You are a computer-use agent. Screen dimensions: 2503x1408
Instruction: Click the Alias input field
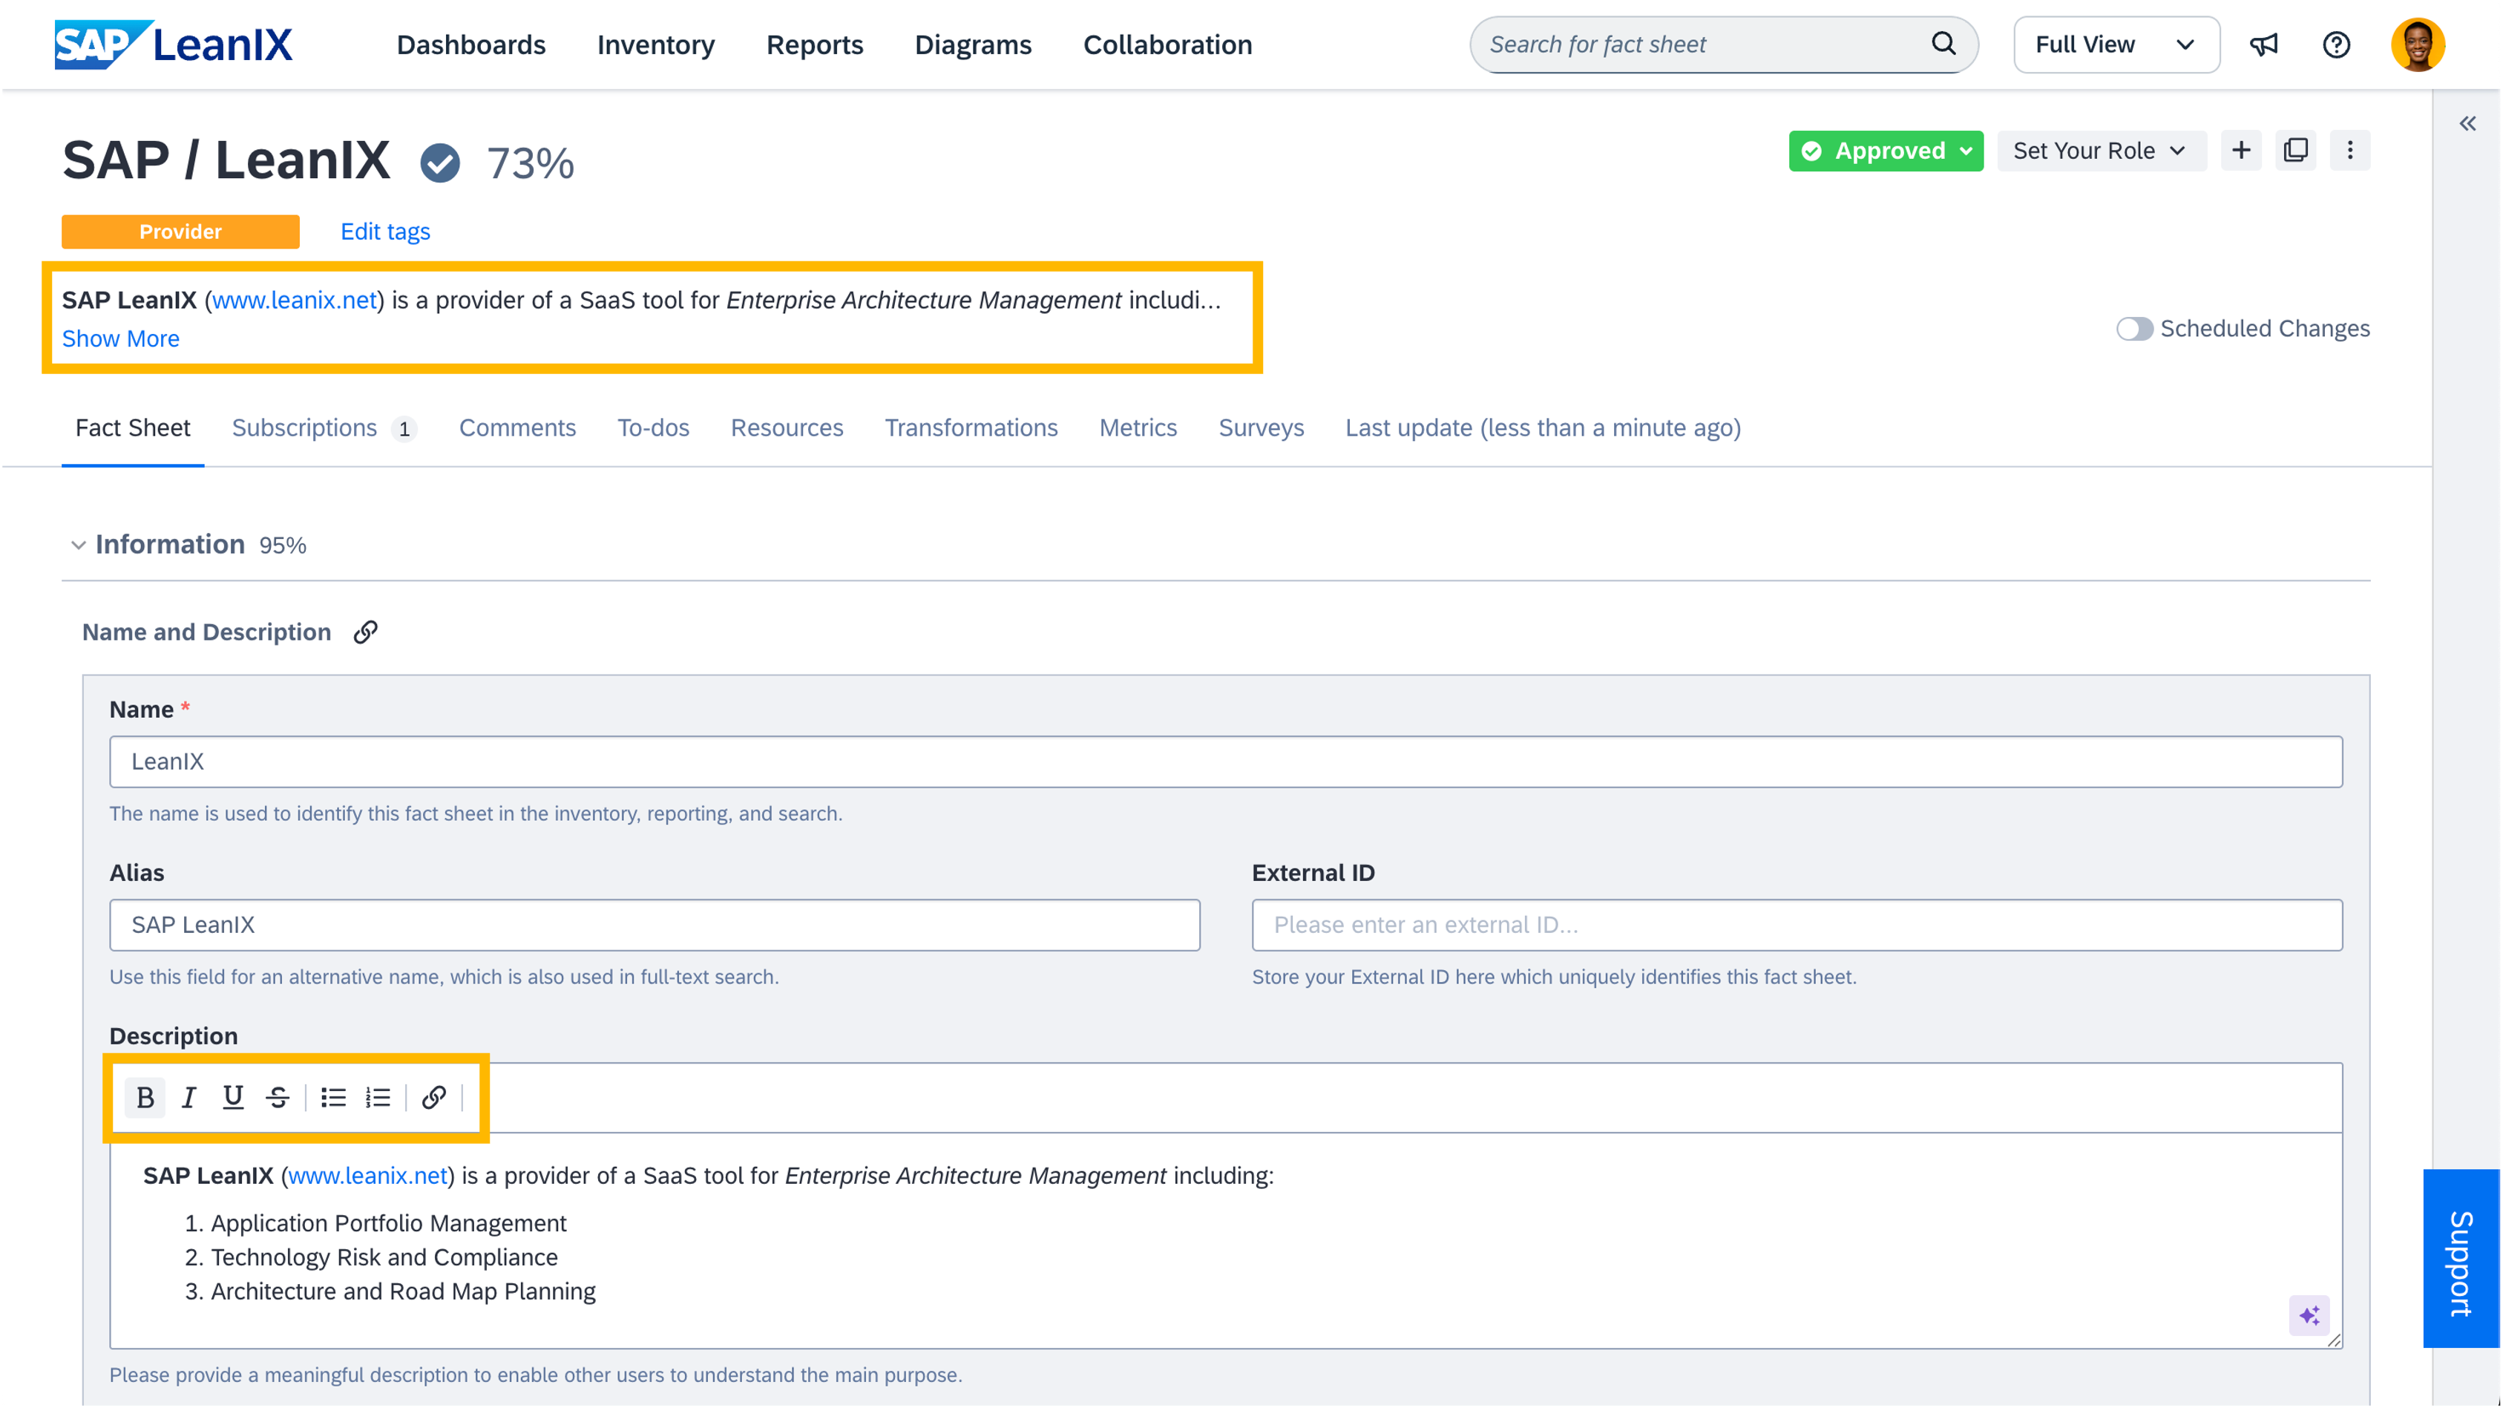(654, 925)
